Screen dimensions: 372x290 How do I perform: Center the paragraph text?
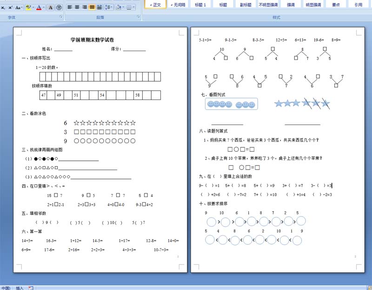point(77,7)
